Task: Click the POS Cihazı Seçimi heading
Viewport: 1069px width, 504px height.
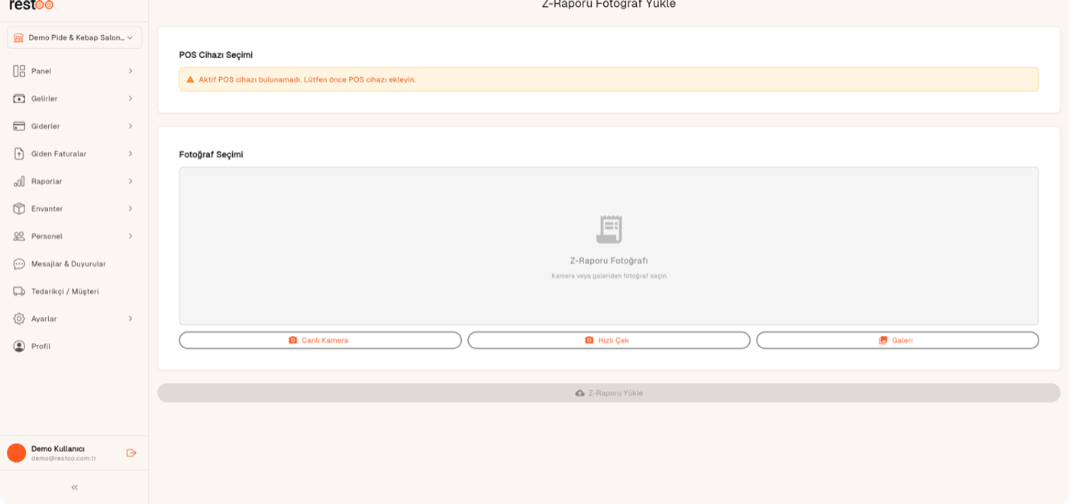Action: (x=216, y=55)
